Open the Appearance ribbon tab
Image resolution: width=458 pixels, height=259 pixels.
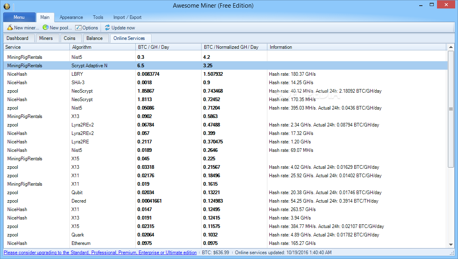point(71,17)
